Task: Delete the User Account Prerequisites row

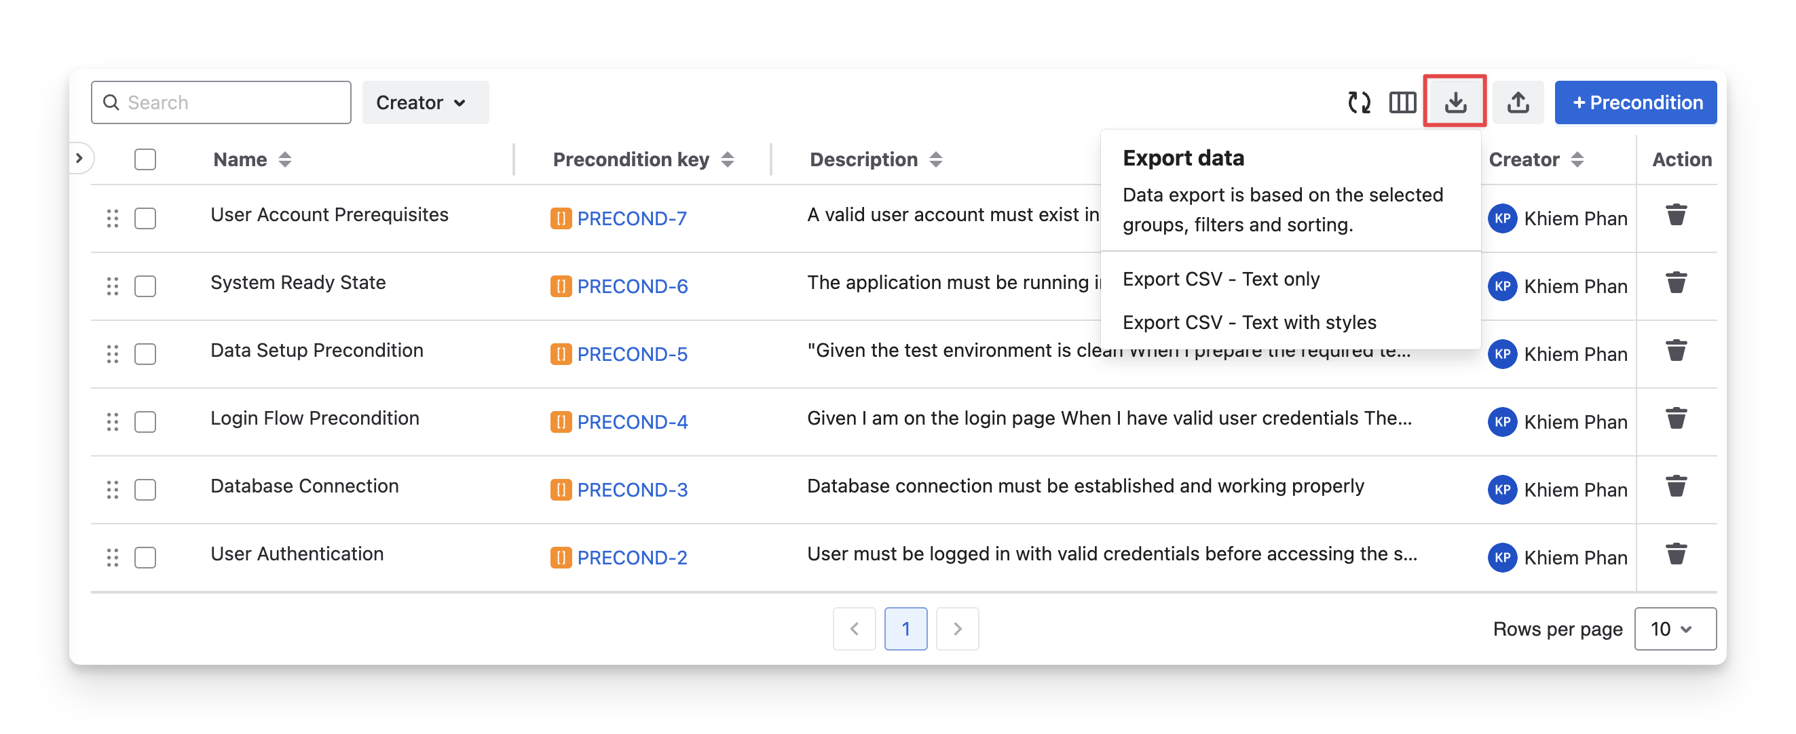Action: point(1675,216)
